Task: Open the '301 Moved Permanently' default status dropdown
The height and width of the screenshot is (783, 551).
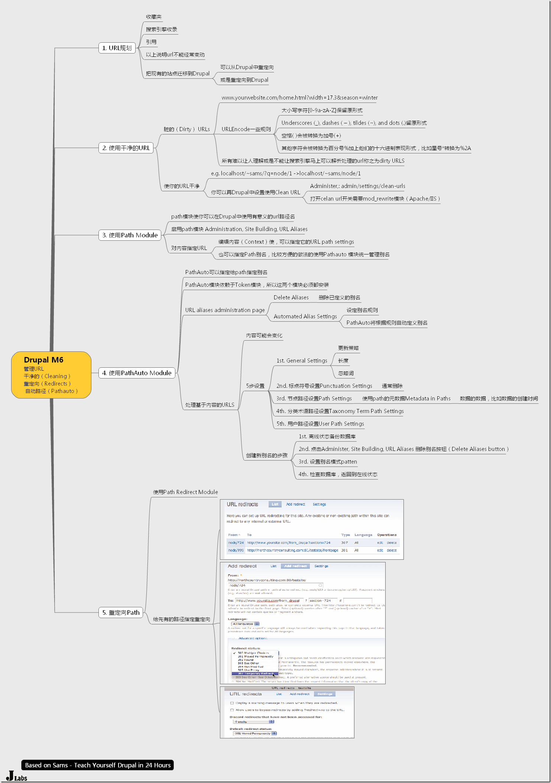Action: (x=255, y=734)
